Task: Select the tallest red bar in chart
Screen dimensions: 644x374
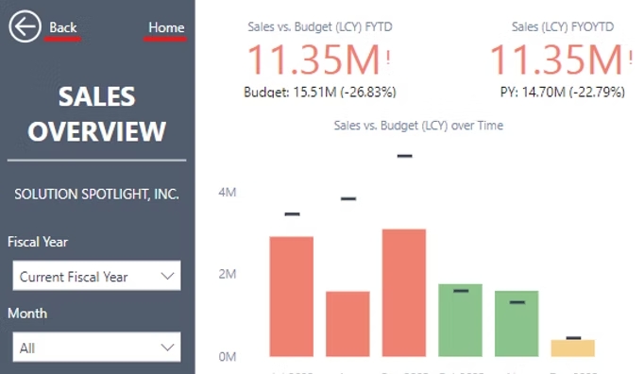Action: pos(404,293)
